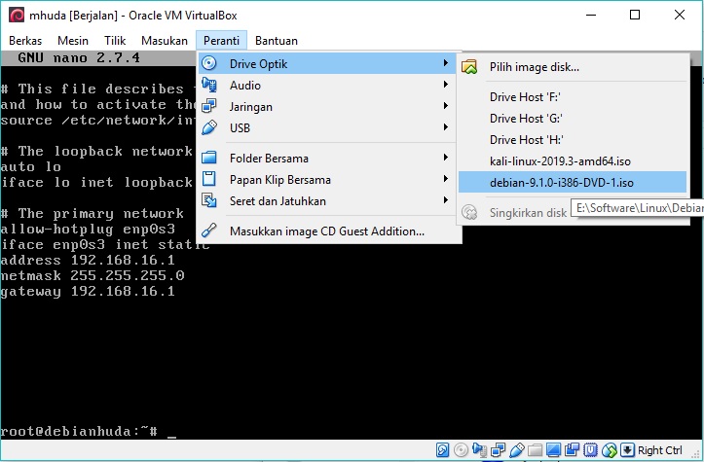Click the VirtualBox Debian logo in title bar

point(17,15)
